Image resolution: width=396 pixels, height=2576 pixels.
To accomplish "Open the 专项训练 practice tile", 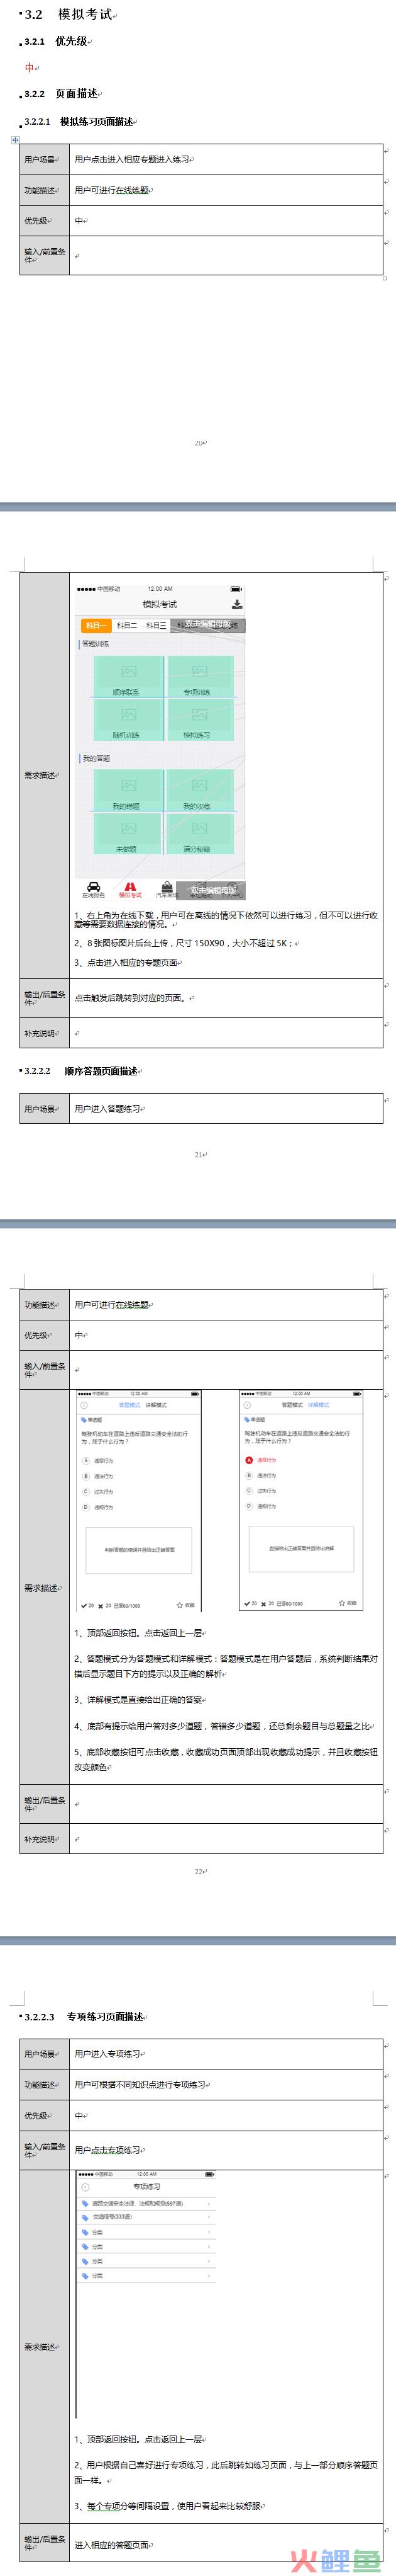I will click(199, 677).
